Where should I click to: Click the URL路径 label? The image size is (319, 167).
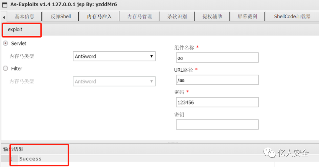(183, 70)
